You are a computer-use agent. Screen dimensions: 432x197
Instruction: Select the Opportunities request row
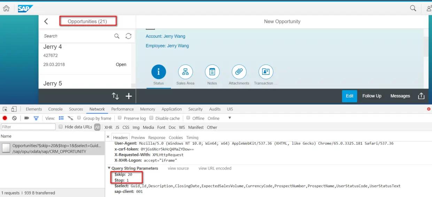52,149
